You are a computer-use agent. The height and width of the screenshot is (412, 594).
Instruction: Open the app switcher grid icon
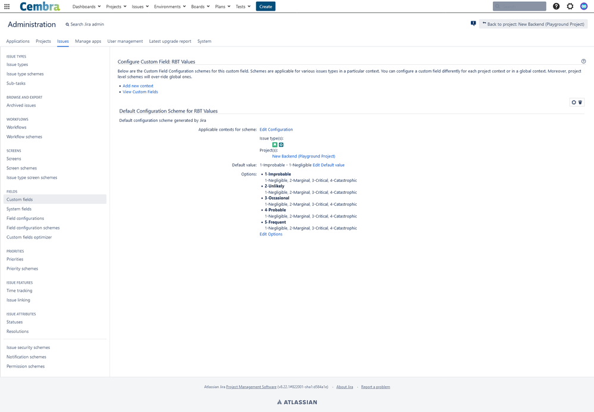point(7,7)
